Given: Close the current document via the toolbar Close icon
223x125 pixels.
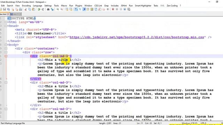Looking at the screenshot, I should (13, 9).
